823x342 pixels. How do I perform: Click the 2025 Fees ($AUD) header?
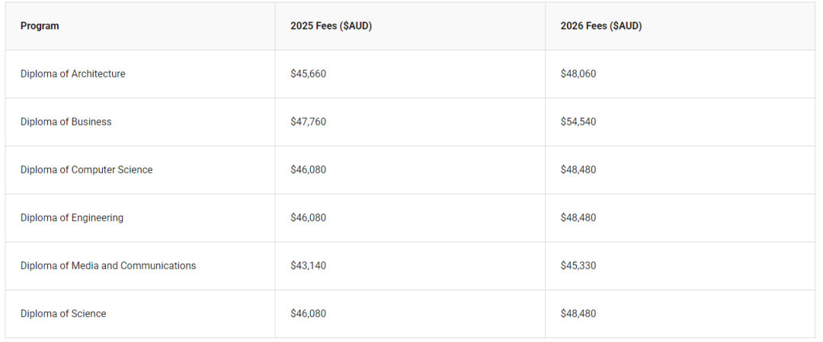click(331, 26)
